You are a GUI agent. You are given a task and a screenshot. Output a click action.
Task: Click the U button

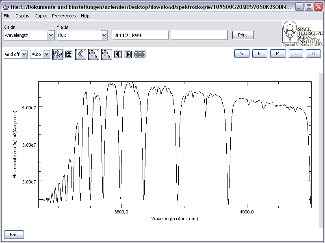point(313,54)
